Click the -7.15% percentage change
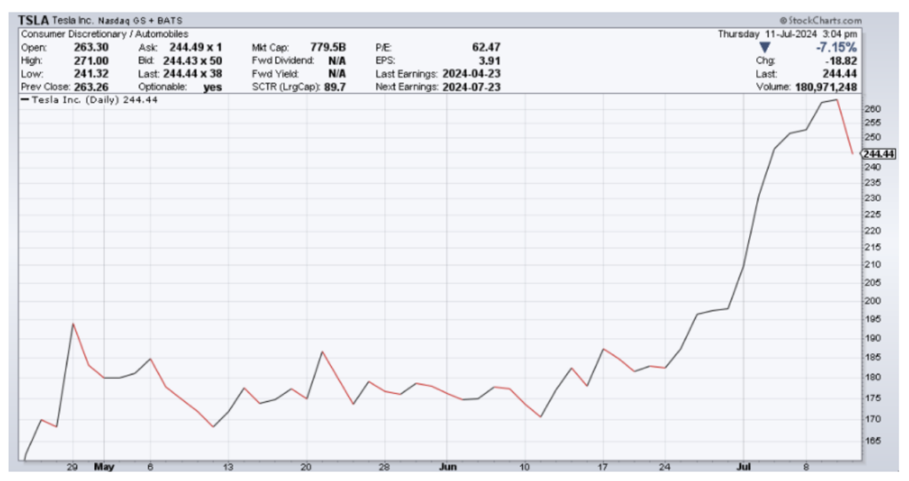The width and height of the screenshot is (909, 481). [x=836, y=48]
